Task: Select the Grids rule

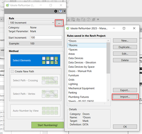Action: tap(87, 80)
